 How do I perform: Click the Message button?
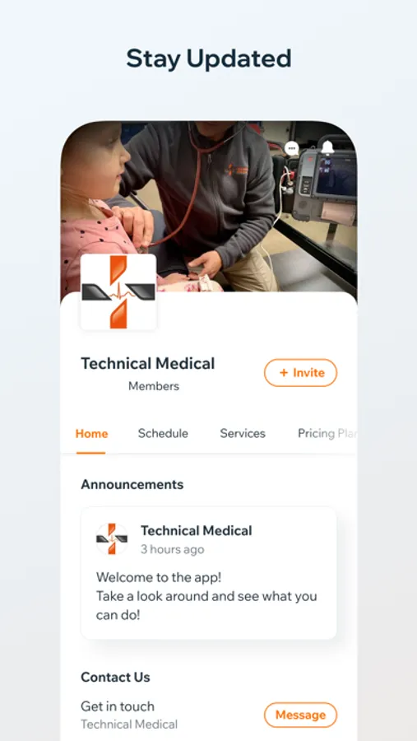(x=300, y=715)
